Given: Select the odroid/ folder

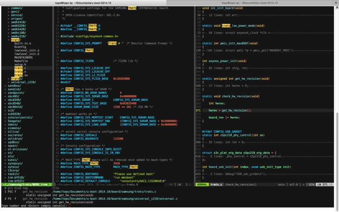Looking at the screenshot, I should (x=17, y=15).
